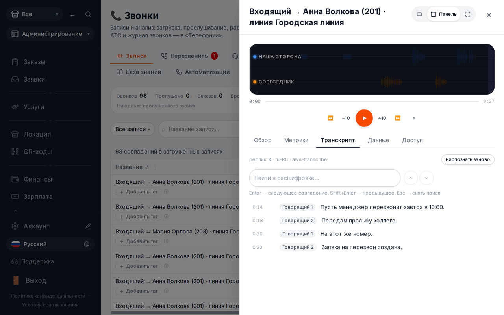Click the Распознать заново button
The height and width of the screenshot is (315, 504).
[468, 159]
